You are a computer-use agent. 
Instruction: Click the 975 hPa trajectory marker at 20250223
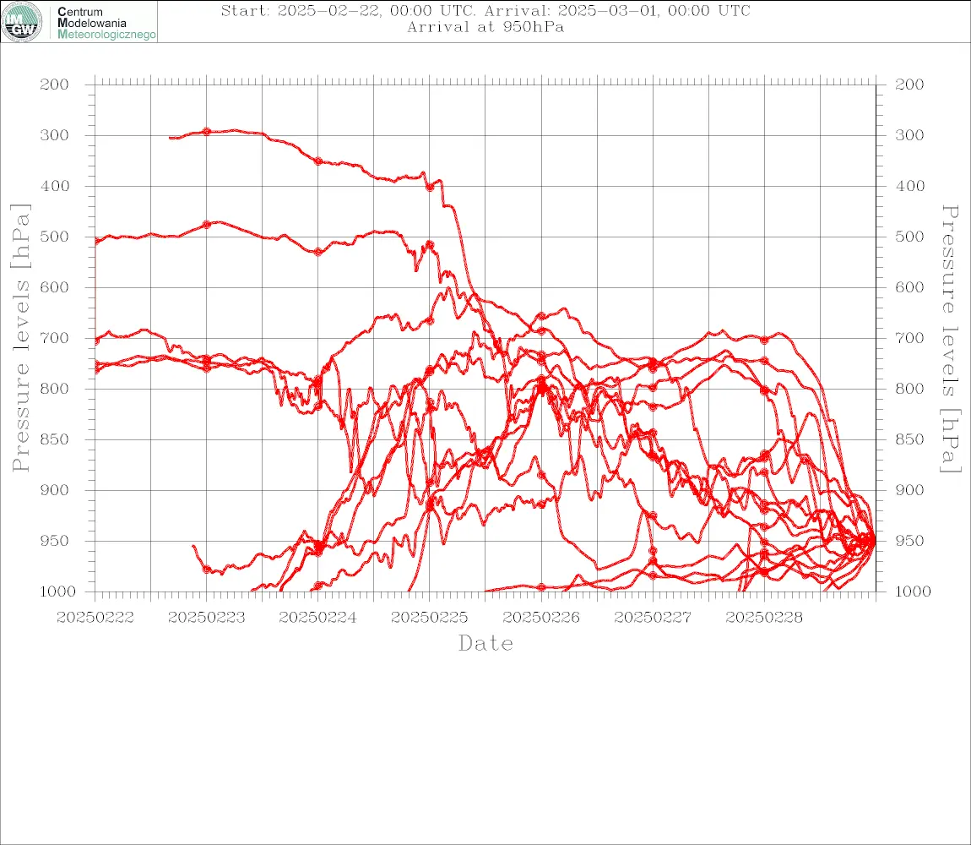[207, 570]
